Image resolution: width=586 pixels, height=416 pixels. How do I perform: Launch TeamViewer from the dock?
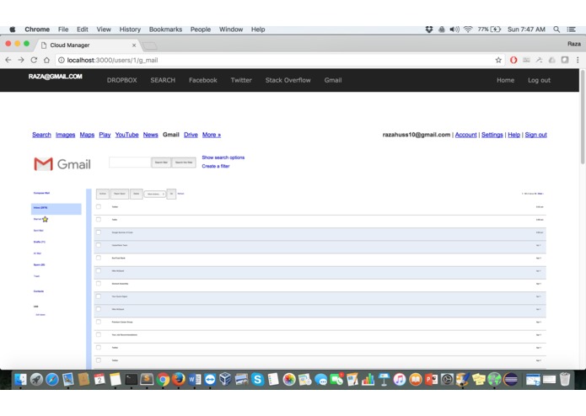[210, 380]
